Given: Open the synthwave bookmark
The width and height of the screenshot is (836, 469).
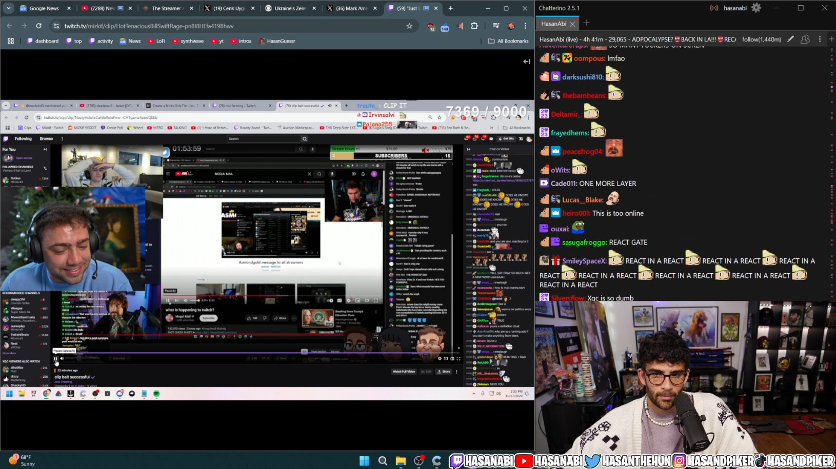Looking at the screenshot, I should pos(188,41).
